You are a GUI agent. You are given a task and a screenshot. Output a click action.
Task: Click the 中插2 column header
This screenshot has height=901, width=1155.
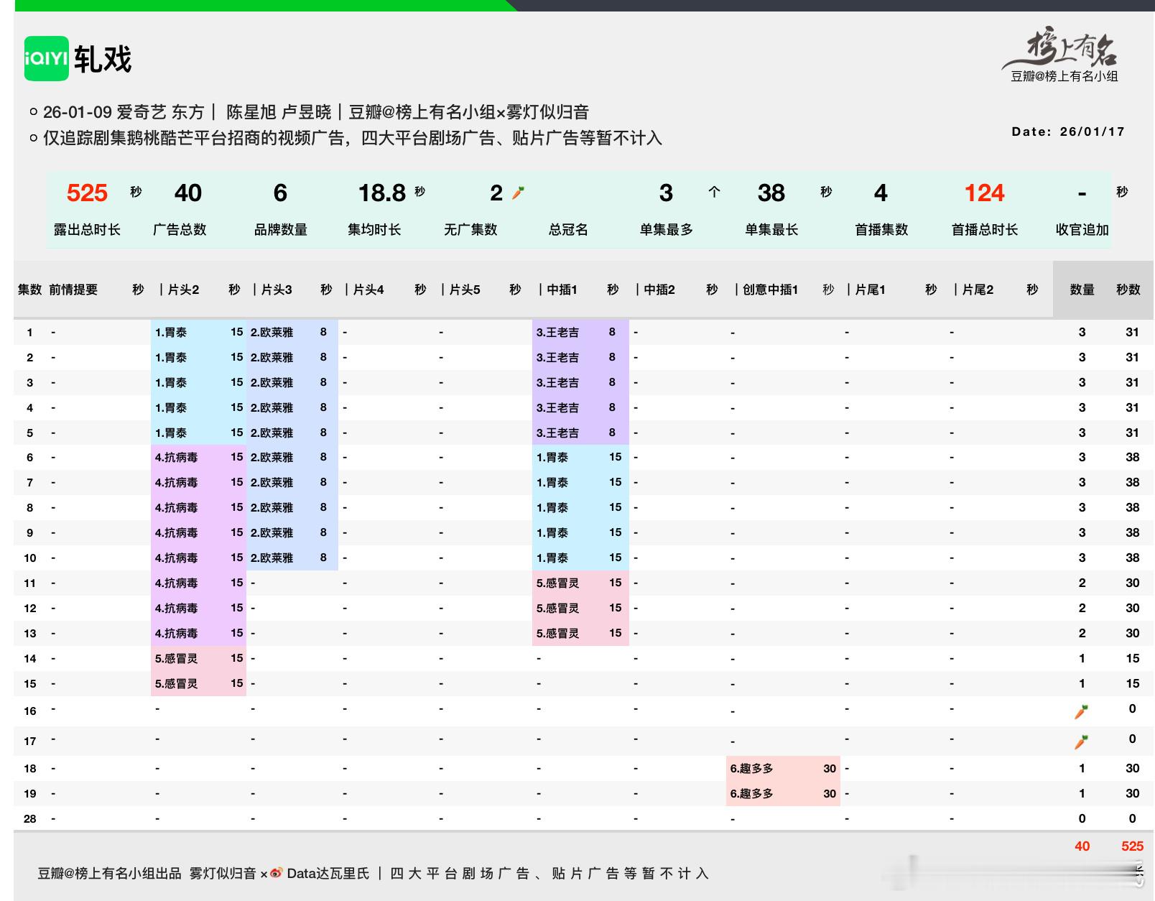[659, 290]
